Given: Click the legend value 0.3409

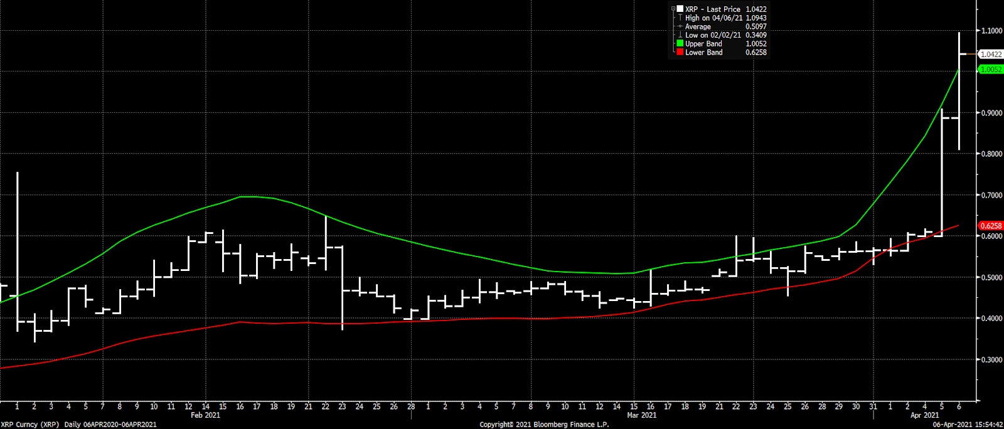Looking at the screenshot, I should (x=756, y=35).
